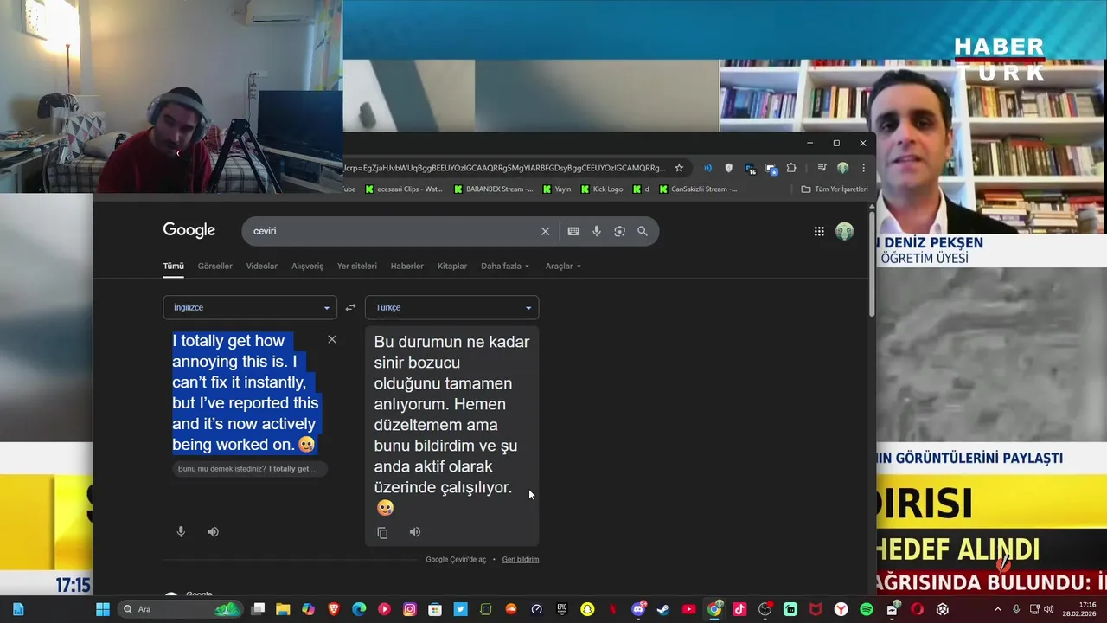Expand the Daha fazla menu
1107x623 pixels.
[505, 266]
